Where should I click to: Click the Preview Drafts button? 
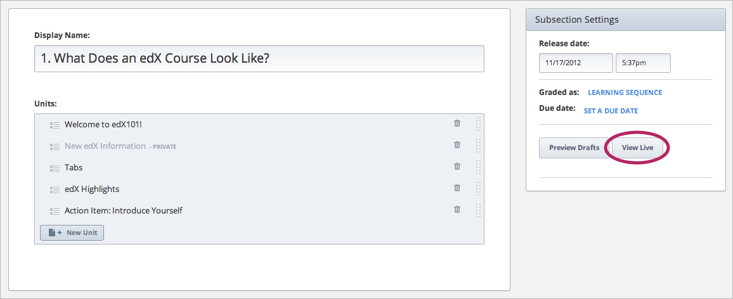click(574, 148)
